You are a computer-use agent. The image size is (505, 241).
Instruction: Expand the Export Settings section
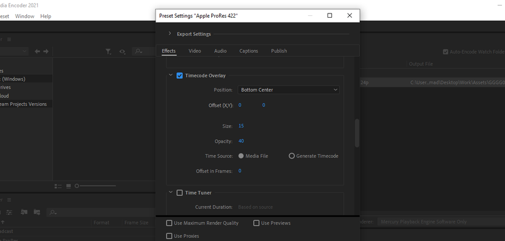[170, 34]
